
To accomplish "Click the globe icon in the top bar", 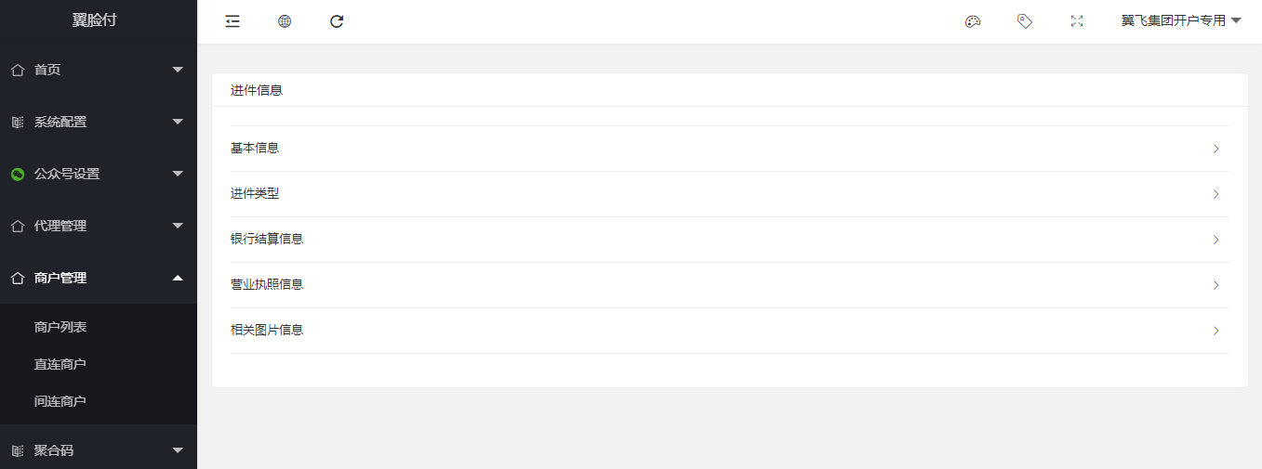I will coord(285,21).
